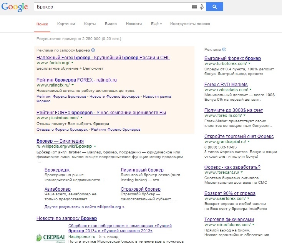The width and height of the screenshot is (282, 243).
Task: Click info icon beside 'Реклама по запросу Брокер'
Action: 93,50
